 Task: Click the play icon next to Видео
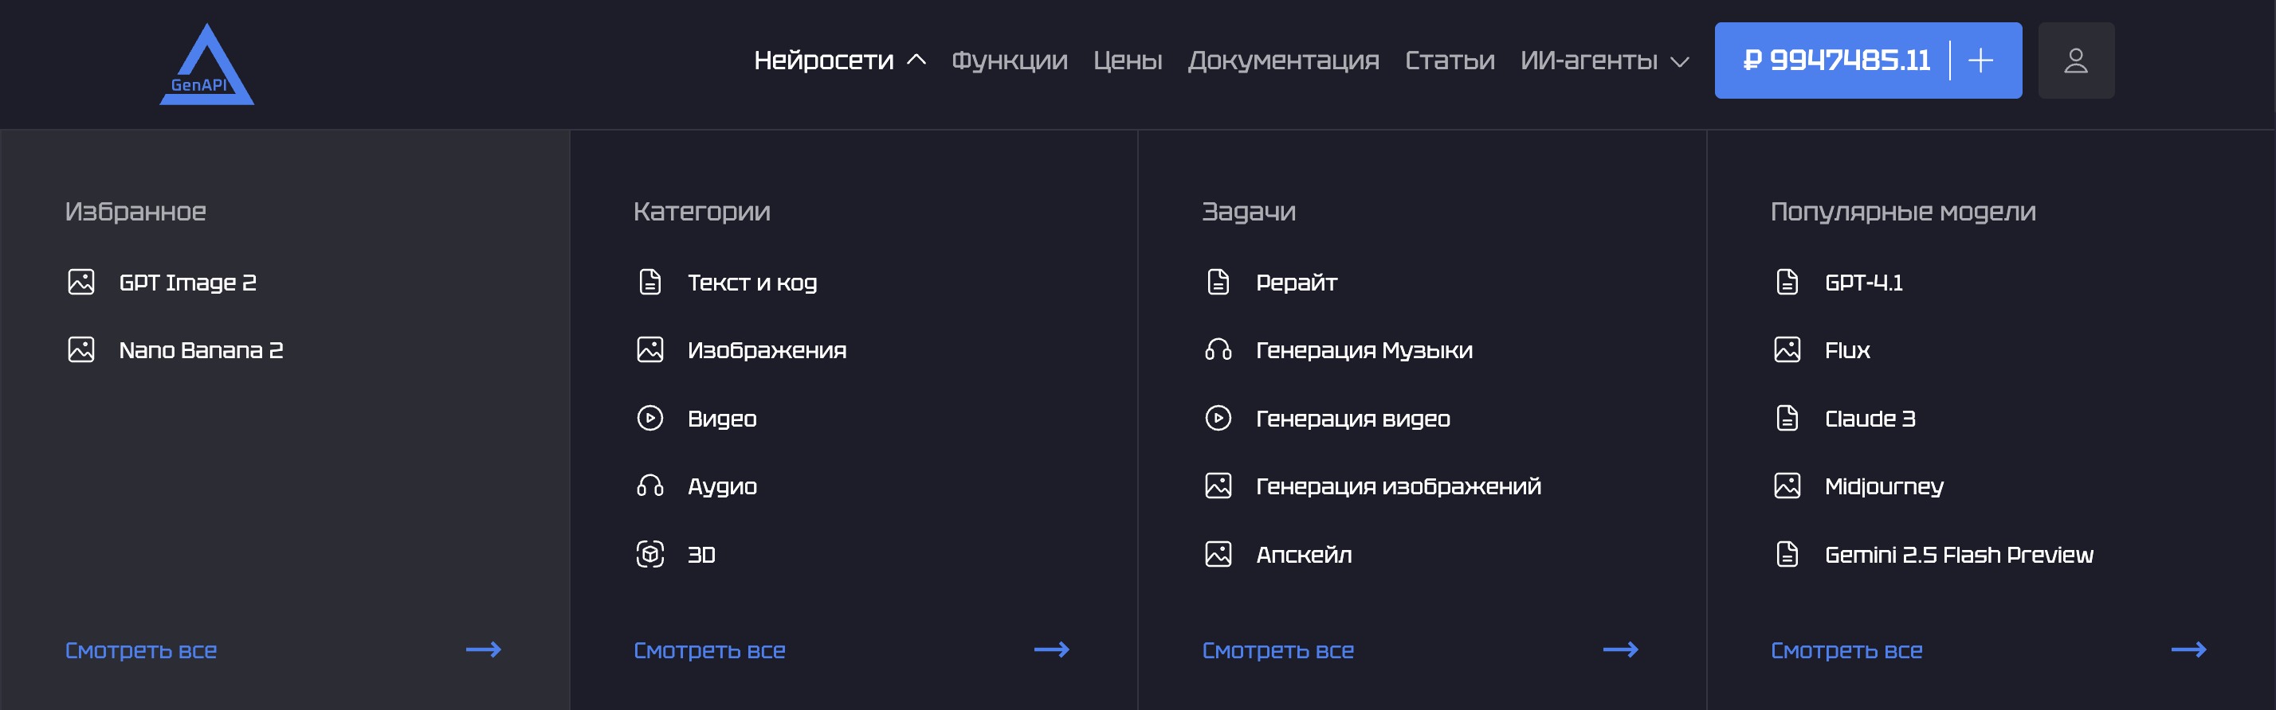point(650,417)
